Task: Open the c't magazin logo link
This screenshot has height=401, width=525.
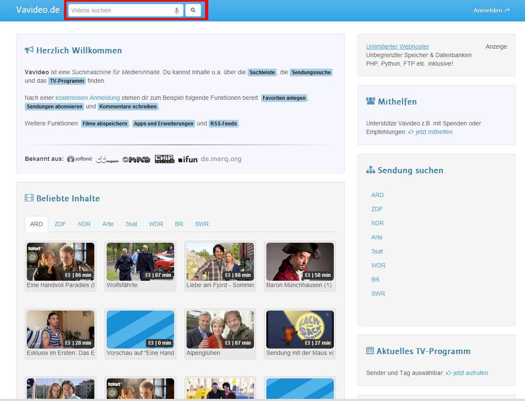Action: click(x=107, y=159)
